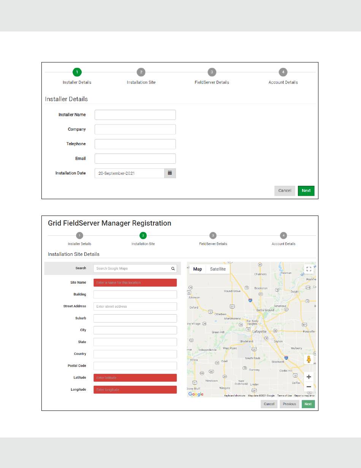Open Account Details step label in top form
The image size is (361, 468).
pos(283,82)
